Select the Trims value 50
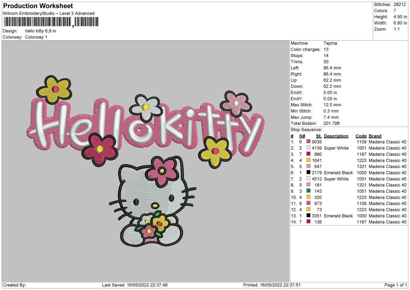This screenshot has height=290, width=410. (326, 62)
